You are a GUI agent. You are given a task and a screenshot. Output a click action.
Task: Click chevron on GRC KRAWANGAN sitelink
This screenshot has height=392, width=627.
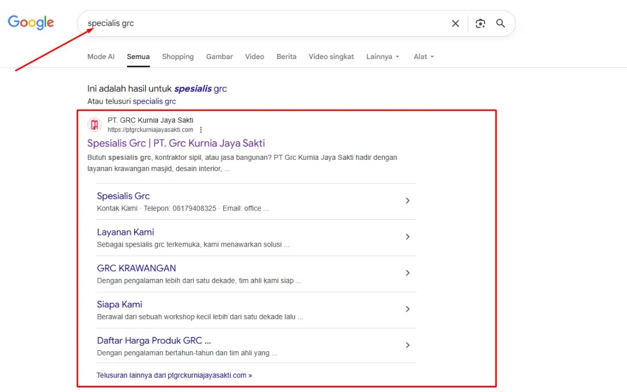click(408, 273)
